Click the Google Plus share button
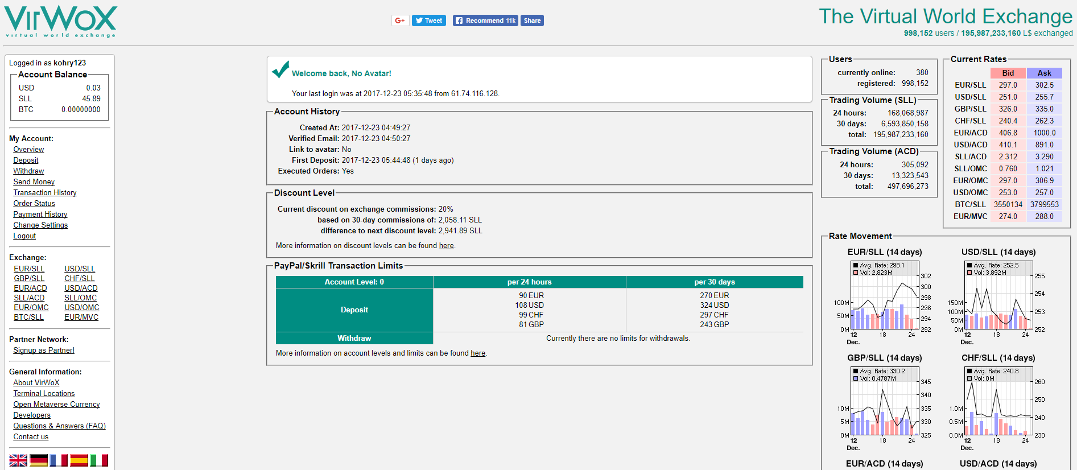Viewport: 1077px width, 470px height. [x=401, y=20]
